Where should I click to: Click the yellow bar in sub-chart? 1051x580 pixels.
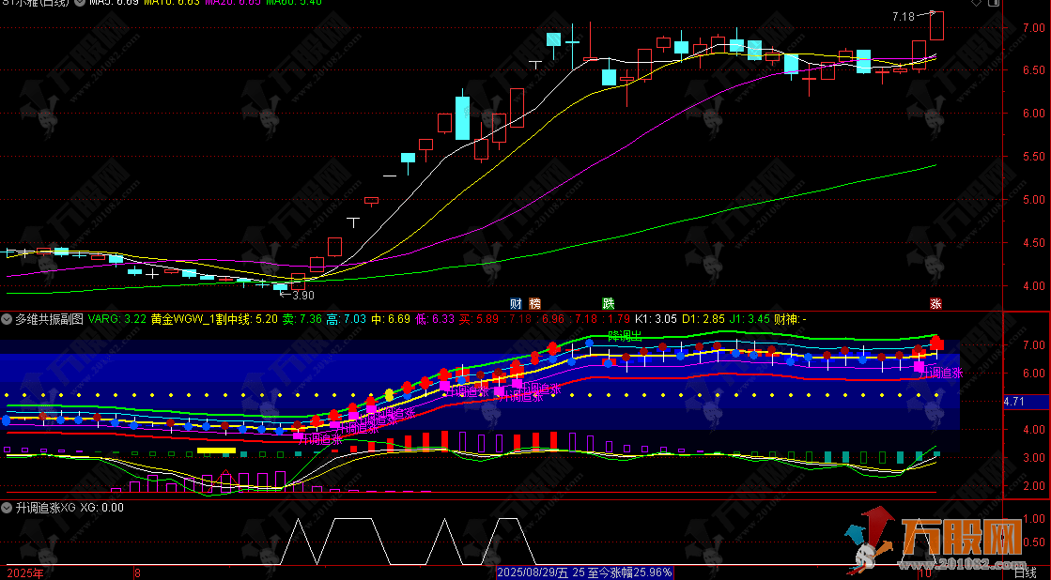[217, 450]
